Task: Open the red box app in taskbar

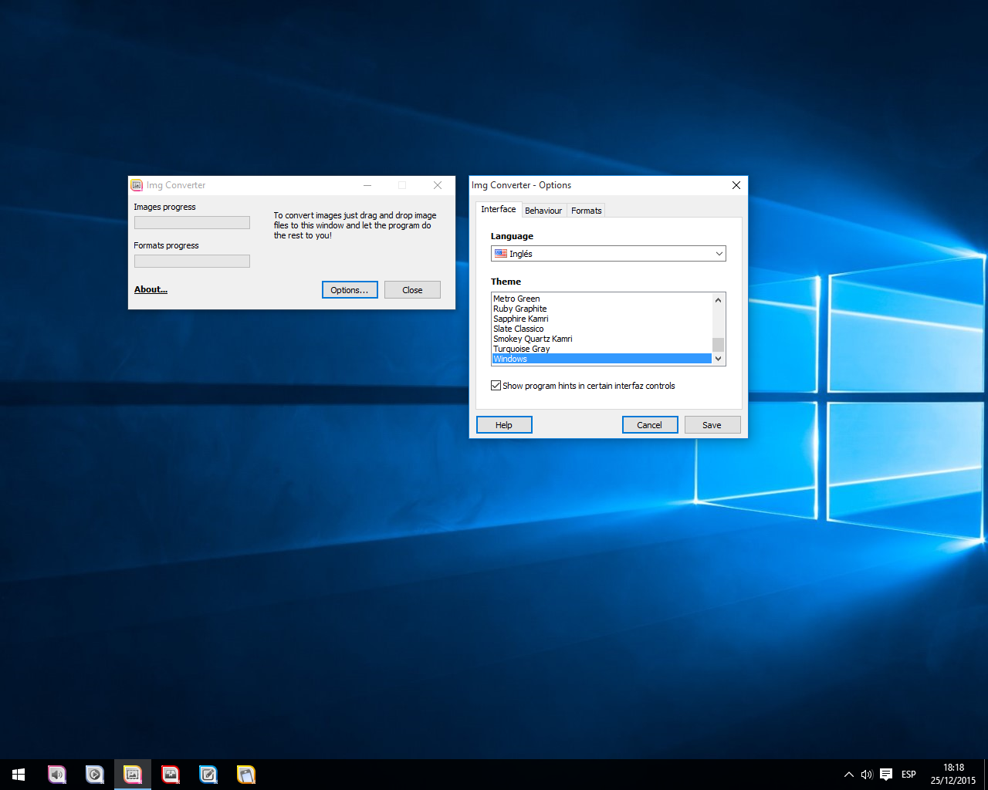Action: [x=171, y=775]
